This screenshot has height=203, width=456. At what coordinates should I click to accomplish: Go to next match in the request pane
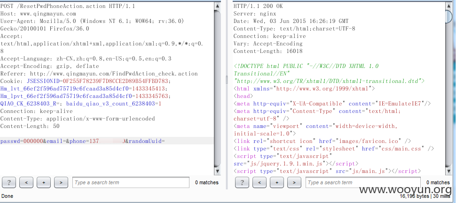tap(61, 182)
